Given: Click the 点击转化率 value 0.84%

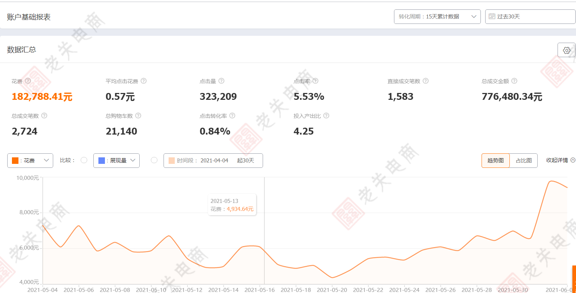Looking at the screenshot, I should pyautogui.click(x=215, y=131).
